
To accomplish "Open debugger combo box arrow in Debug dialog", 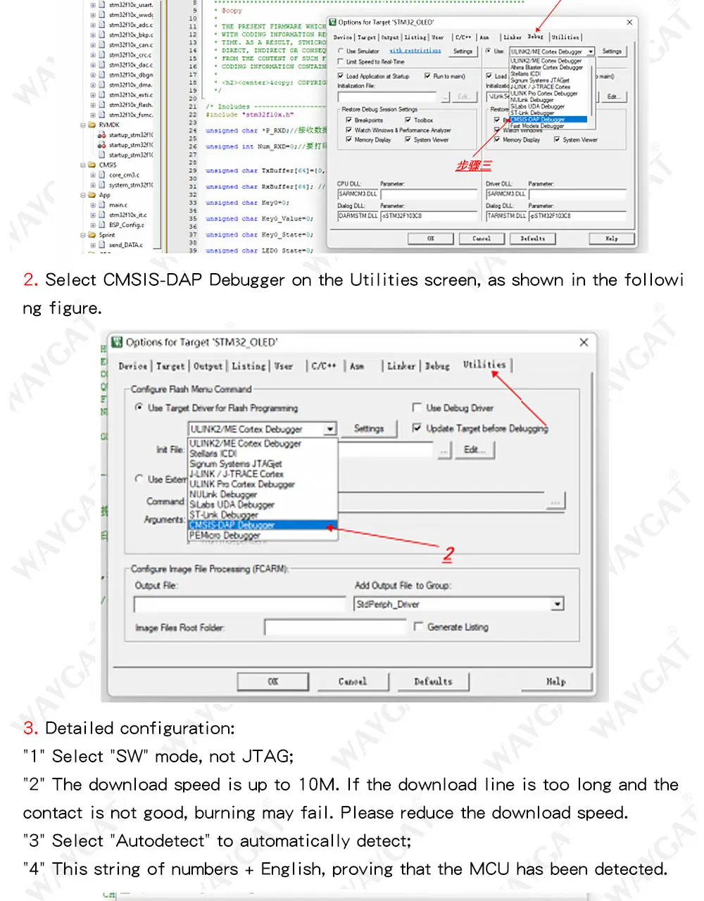I will 591,51.
